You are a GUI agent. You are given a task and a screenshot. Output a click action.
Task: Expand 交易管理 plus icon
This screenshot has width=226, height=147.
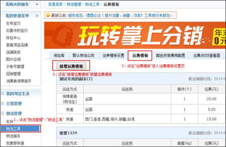point(2,103)
